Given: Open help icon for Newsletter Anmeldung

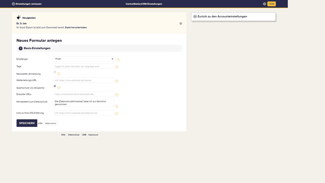Looking at the screenshot, I should [x=59, y=74].
